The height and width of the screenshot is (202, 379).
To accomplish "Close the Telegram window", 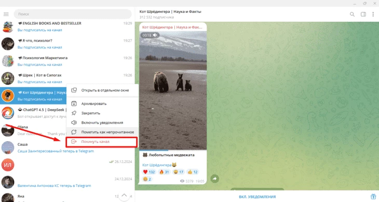I will 375,4.
